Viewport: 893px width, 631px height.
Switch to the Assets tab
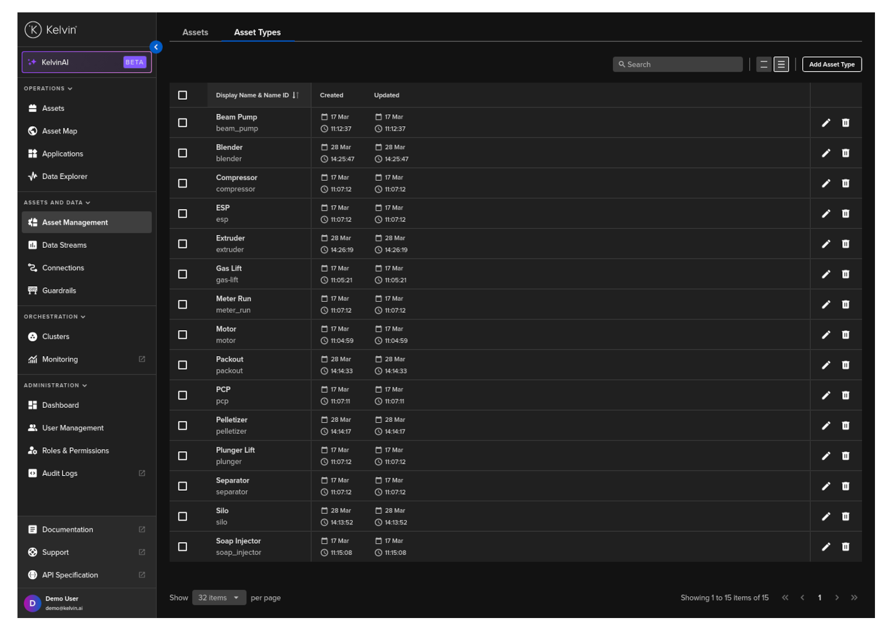pyautogui.click(x=195, y=33)
